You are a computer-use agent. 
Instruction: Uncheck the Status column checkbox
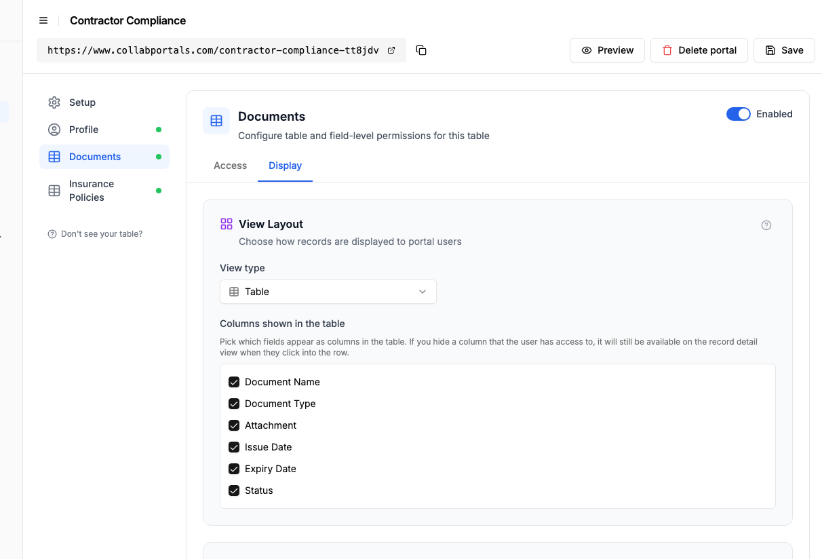234,490
